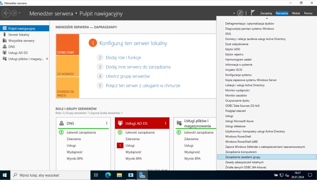Click the muted volume icon in the system tray
Viewport: 317px width, 180px height.
(287, 175)
